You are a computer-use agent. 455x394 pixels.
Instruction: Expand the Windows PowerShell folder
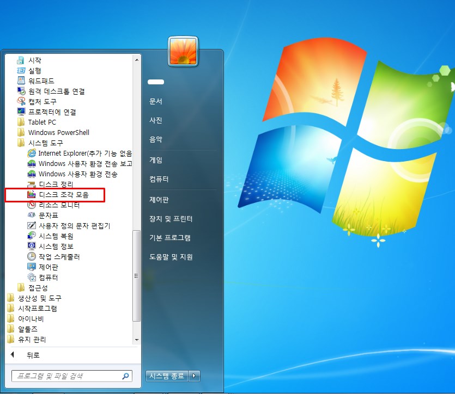[x=53, y=132]
